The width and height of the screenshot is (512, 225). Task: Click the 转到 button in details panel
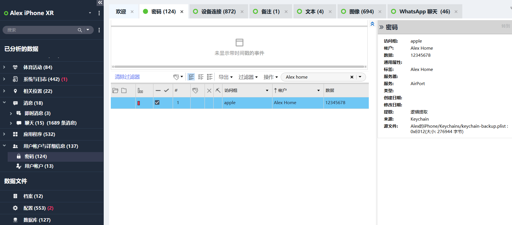point(505,26)
